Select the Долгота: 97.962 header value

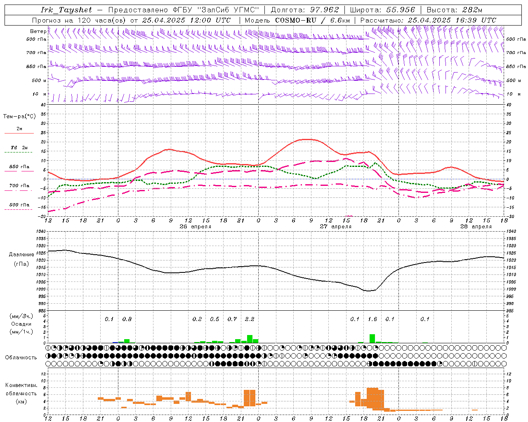[x=305, y=10]
